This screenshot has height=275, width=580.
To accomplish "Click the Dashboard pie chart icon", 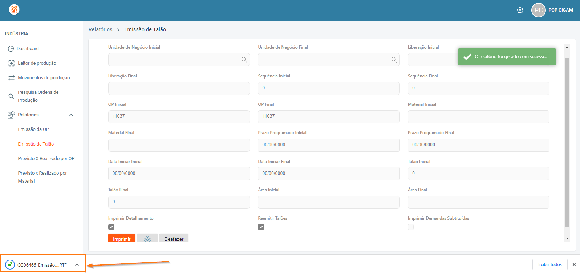I will point(11,49).
